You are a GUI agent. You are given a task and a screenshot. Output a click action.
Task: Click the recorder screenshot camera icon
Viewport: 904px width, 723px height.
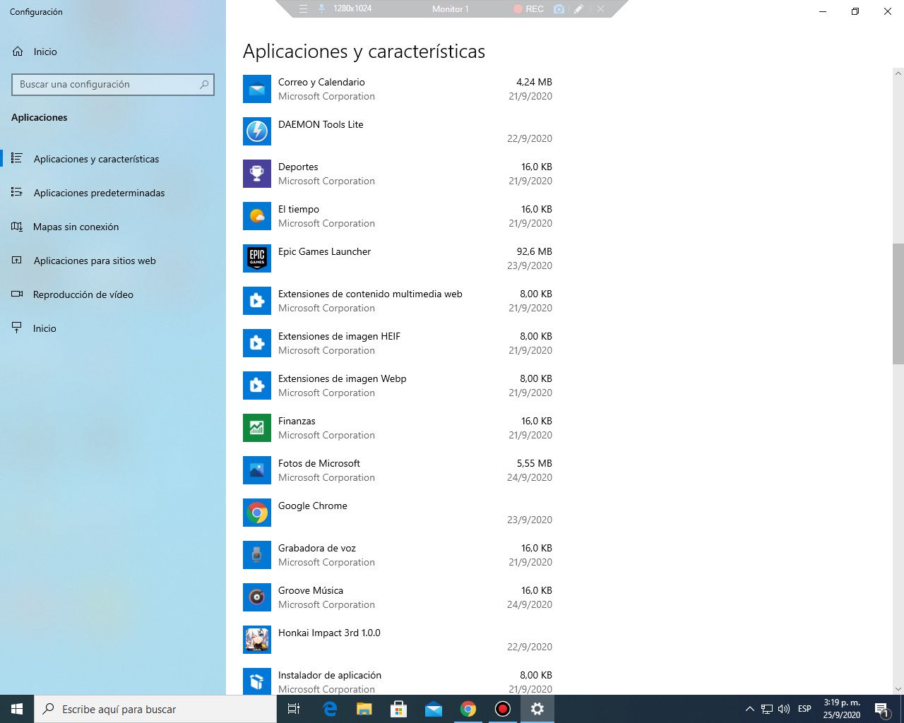click(x=559, y=9)
